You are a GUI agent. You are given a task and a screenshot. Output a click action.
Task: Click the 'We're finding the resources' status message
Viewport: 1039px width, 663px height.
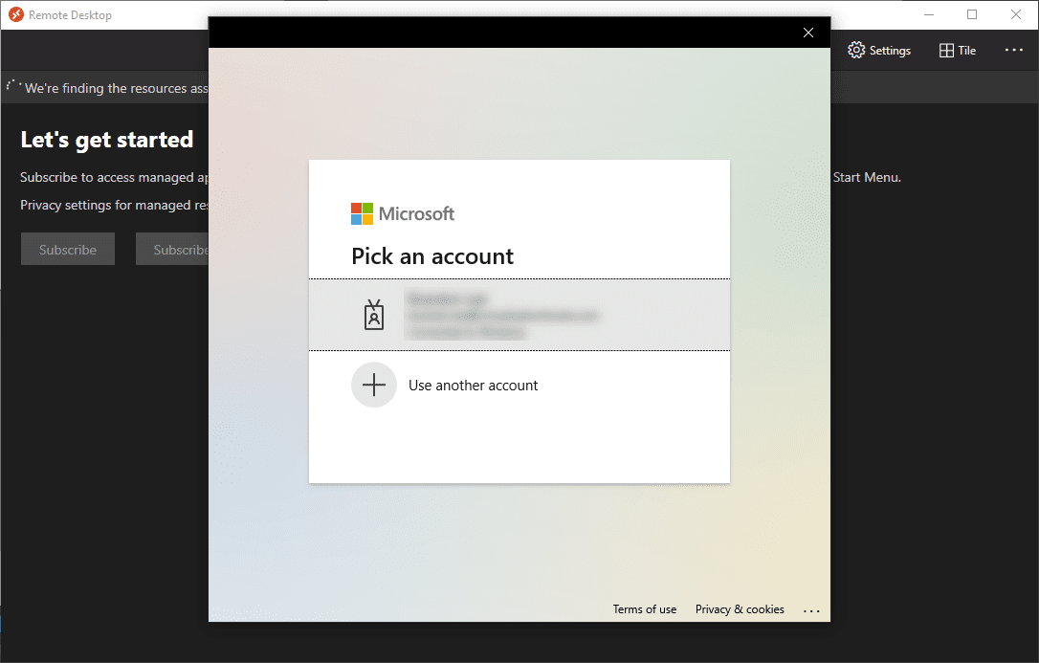116,88
